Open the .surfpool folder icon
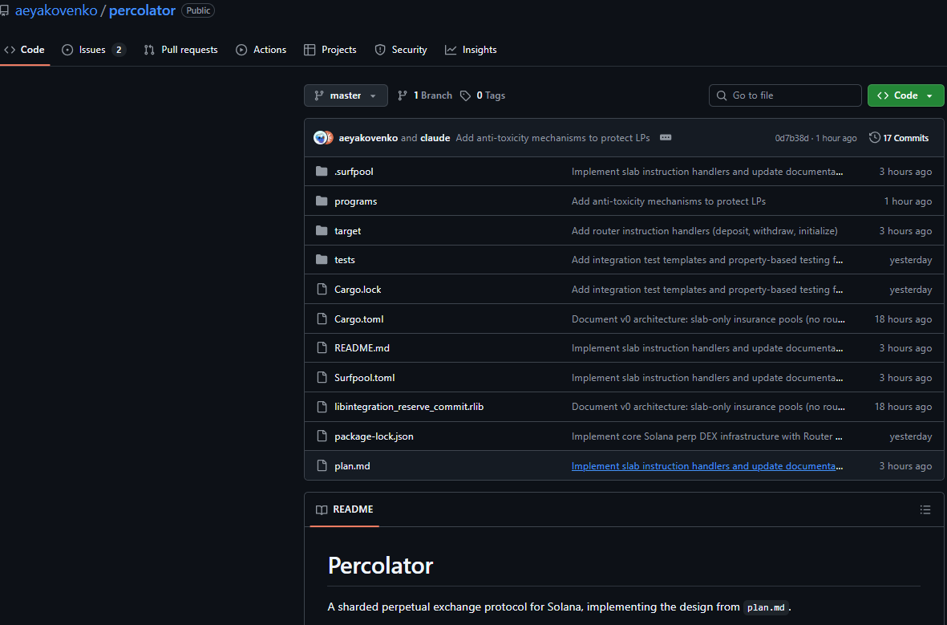 322,171
